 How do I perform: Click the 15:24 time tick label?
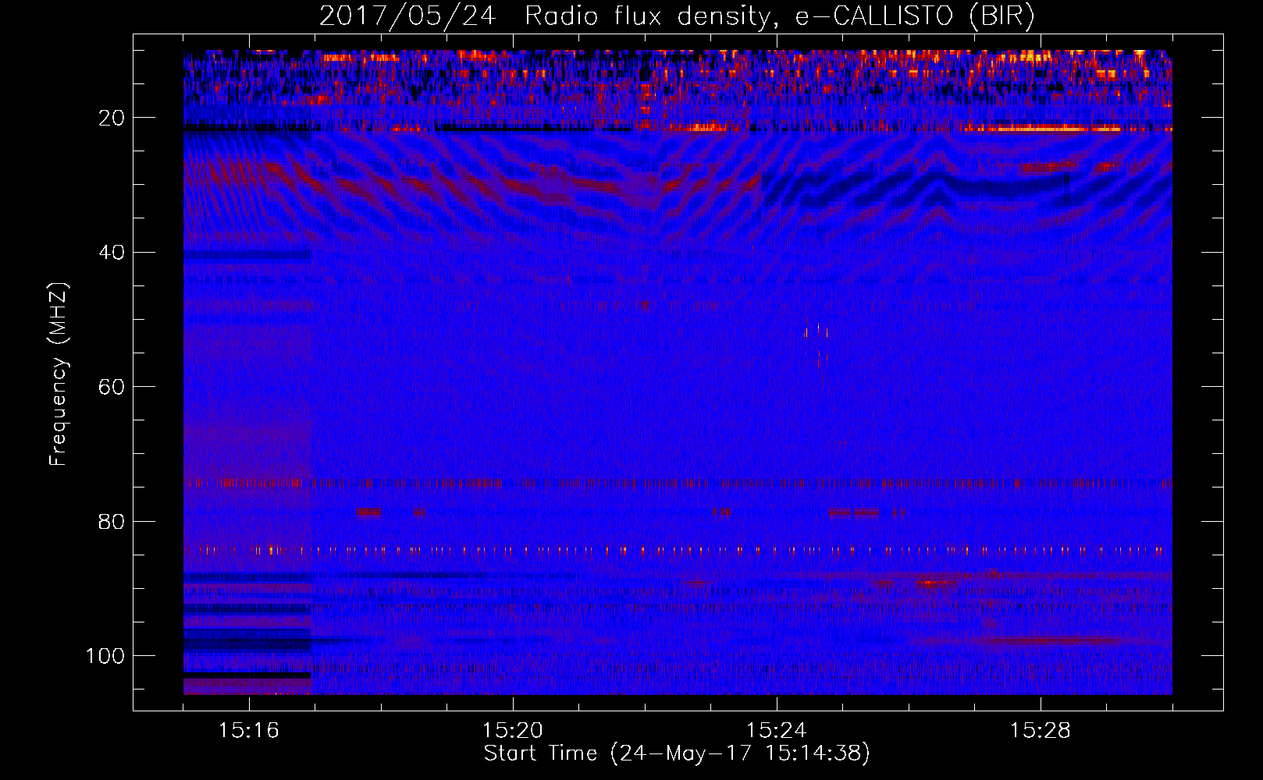777,731
